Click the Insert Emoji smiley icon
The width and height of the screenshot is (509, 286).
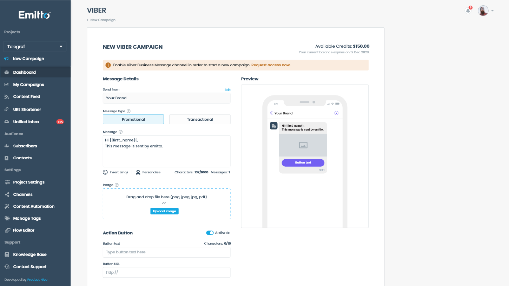(105, 172)
